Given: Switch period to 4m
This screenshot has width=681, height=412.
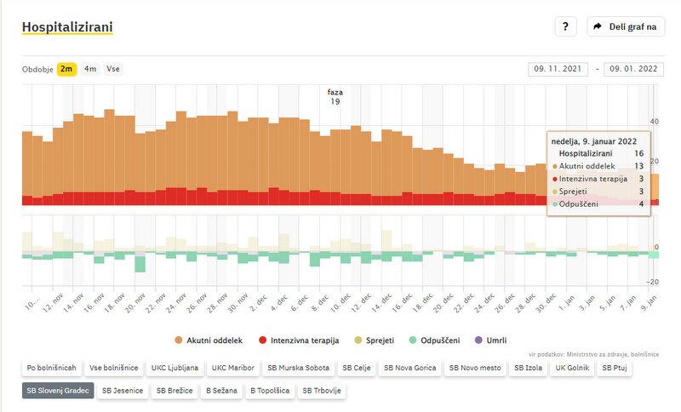Looking at the screenshot, I should pyautogui.click(x=90, y=69).
